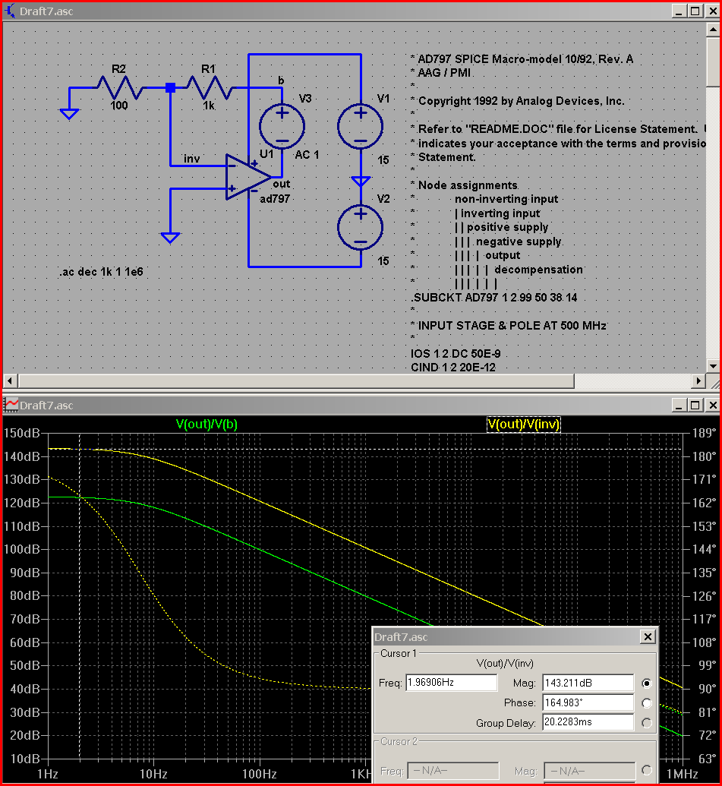
Task: Maximize the waveform Draft7.asc window
Action: 695,405
